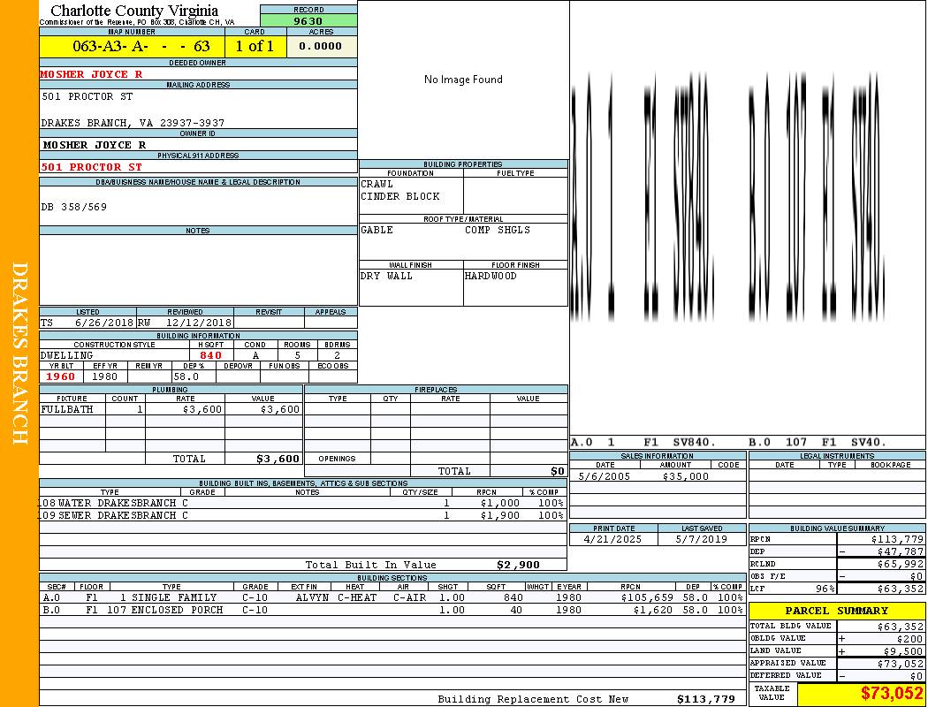Click fireplaces total $0

coord(558,471)
